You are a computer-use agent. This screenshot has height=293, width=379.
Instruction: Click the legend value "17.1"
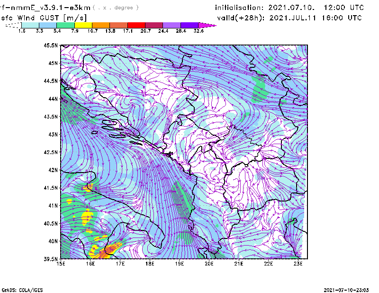[128, 31]
